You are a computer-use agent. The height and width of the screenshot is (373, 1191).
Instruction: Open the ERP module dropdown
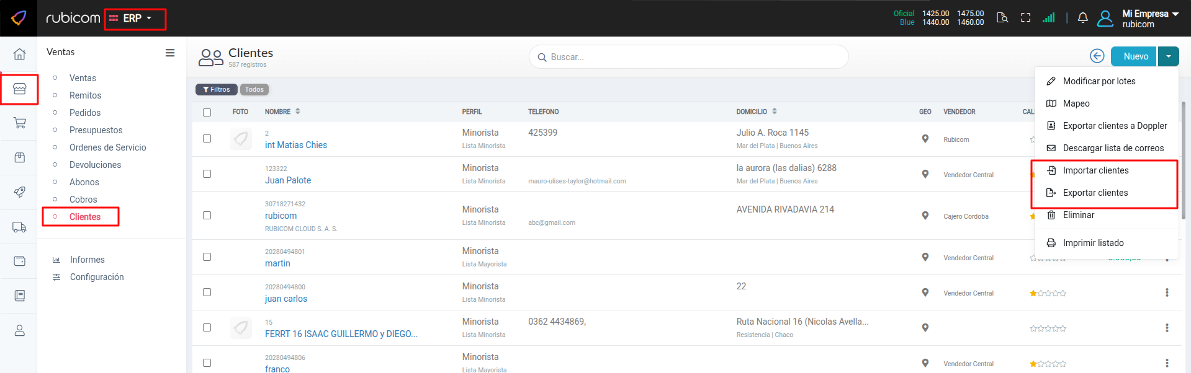(x=134, y=19)
